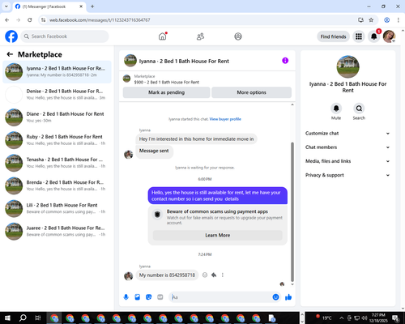405x324 pixels.
Task: Open the Lili conversation in list
Action: pos(57,208)
